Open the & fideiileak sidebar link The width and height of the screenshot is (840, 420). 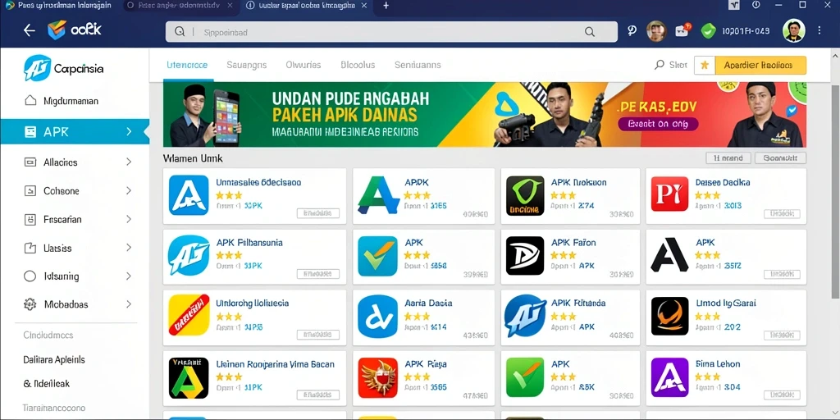click(x=47, y=384)
